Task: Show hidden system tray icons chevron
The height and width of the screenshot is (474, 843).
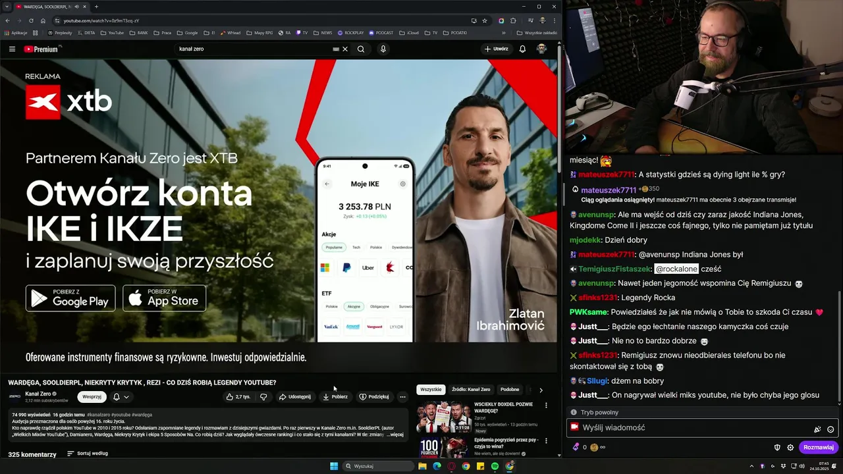Action: (x=751, y=466)
